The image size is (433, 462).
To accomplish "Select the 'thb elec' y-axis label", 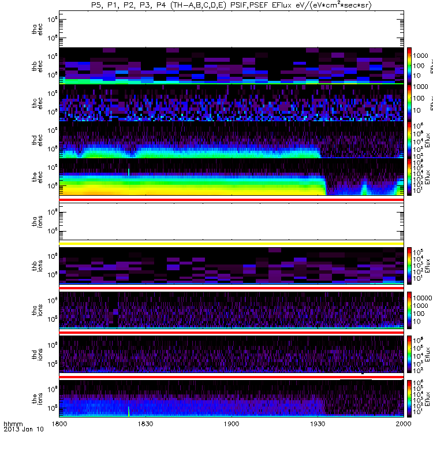I will point(38,66).
